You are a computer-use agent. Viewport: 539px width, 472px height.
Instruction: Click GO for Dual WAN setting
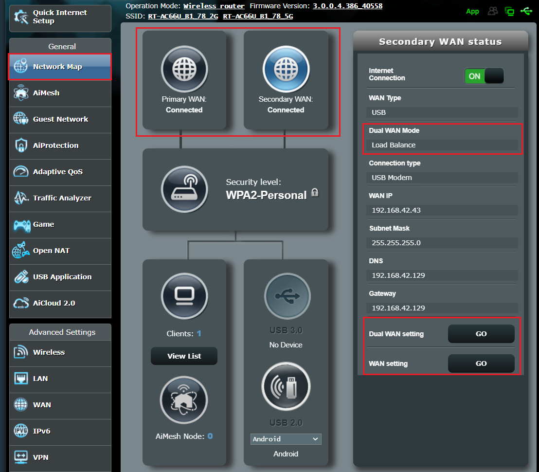coord(481,334)
